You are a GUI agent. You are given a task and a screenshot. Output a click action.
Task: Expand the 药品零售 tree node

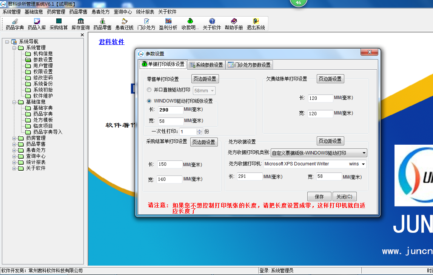pos(14,144)
